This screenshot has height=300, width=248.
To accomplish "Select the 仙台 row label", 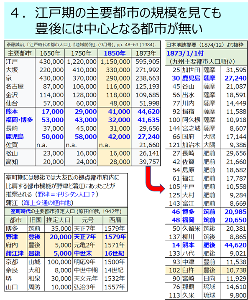I will click(x=12, y=103).
